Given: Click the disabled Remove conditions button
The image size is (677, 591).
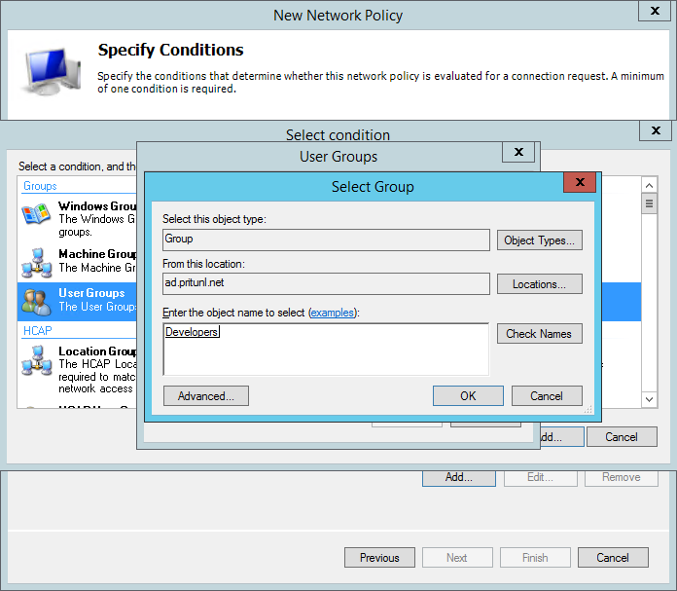Looking at the screenshot, I should [x=622, y=477].
